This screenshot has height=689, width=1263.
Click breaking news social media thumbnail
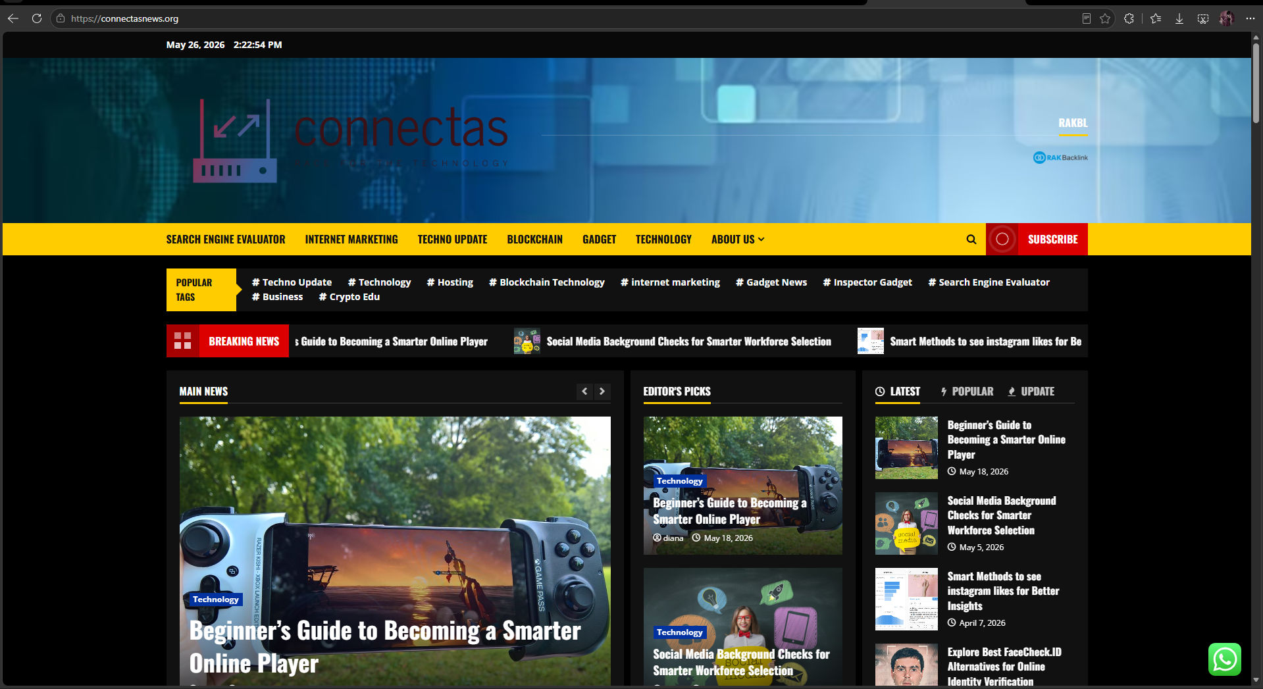coord(527,341)
